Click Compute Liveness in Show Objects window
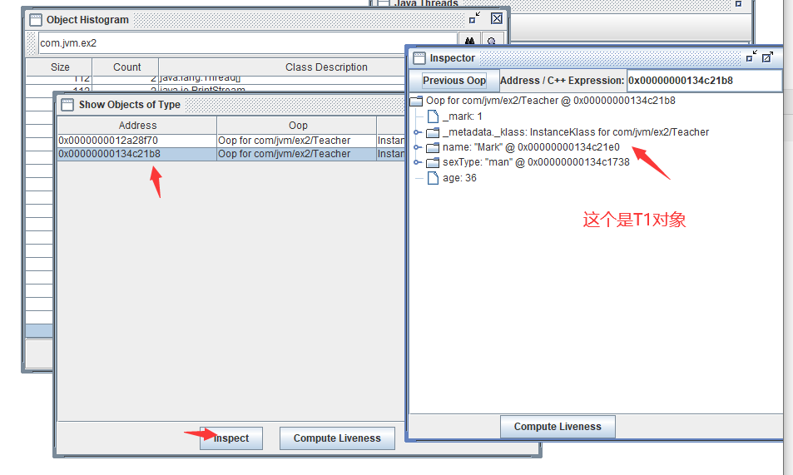This screenshot has height=475, width=793. point(337,438)
